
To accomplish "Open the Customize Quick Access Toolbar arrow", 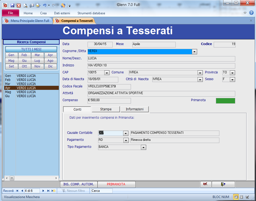I will [x=70, y=6].
